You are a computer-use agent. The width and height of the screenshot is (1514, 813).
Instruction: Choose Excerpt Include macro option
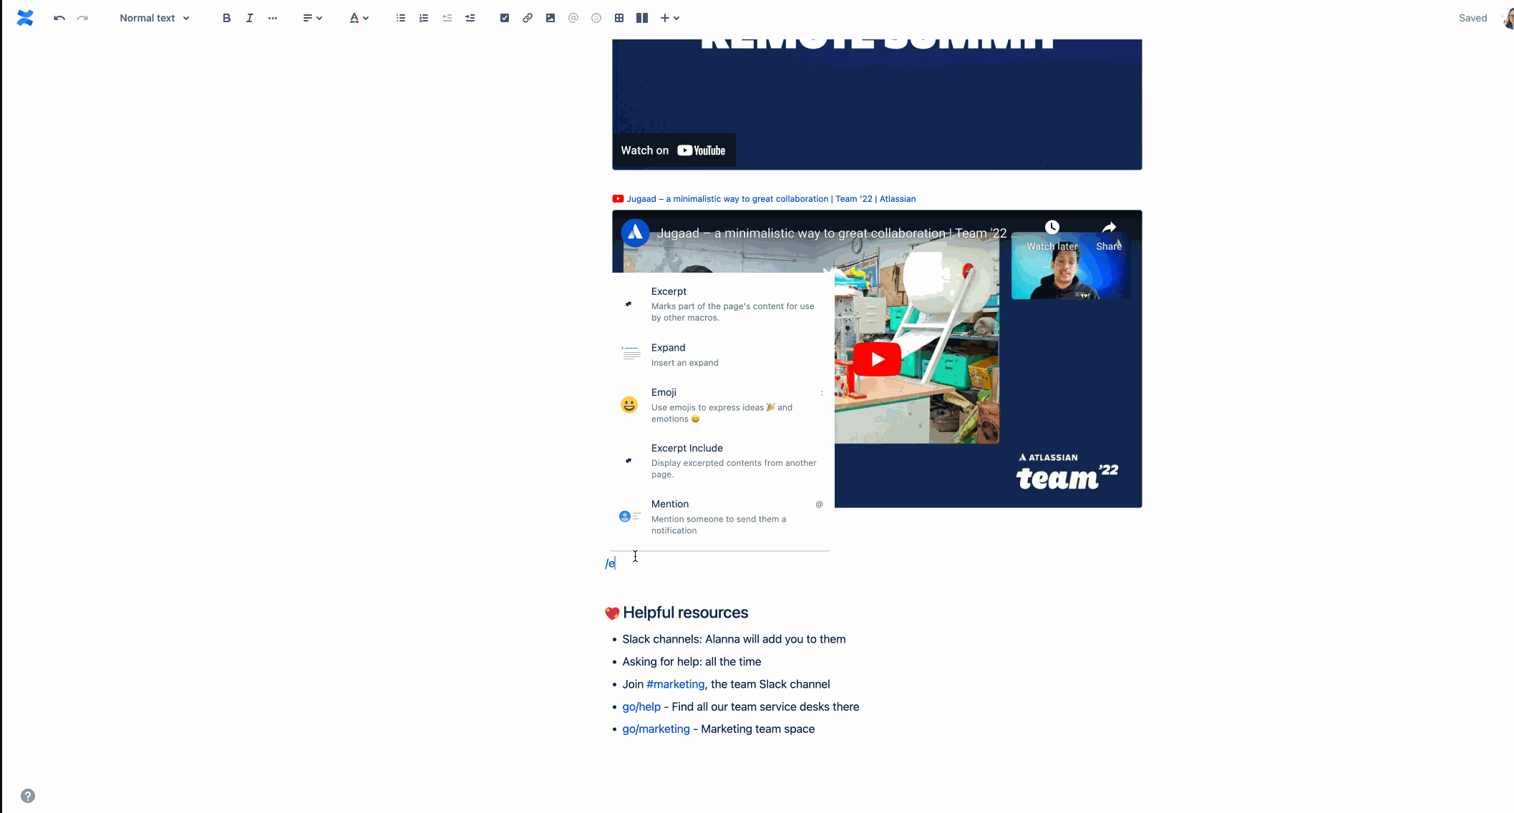pyautogui.click(x=721, y=460)
